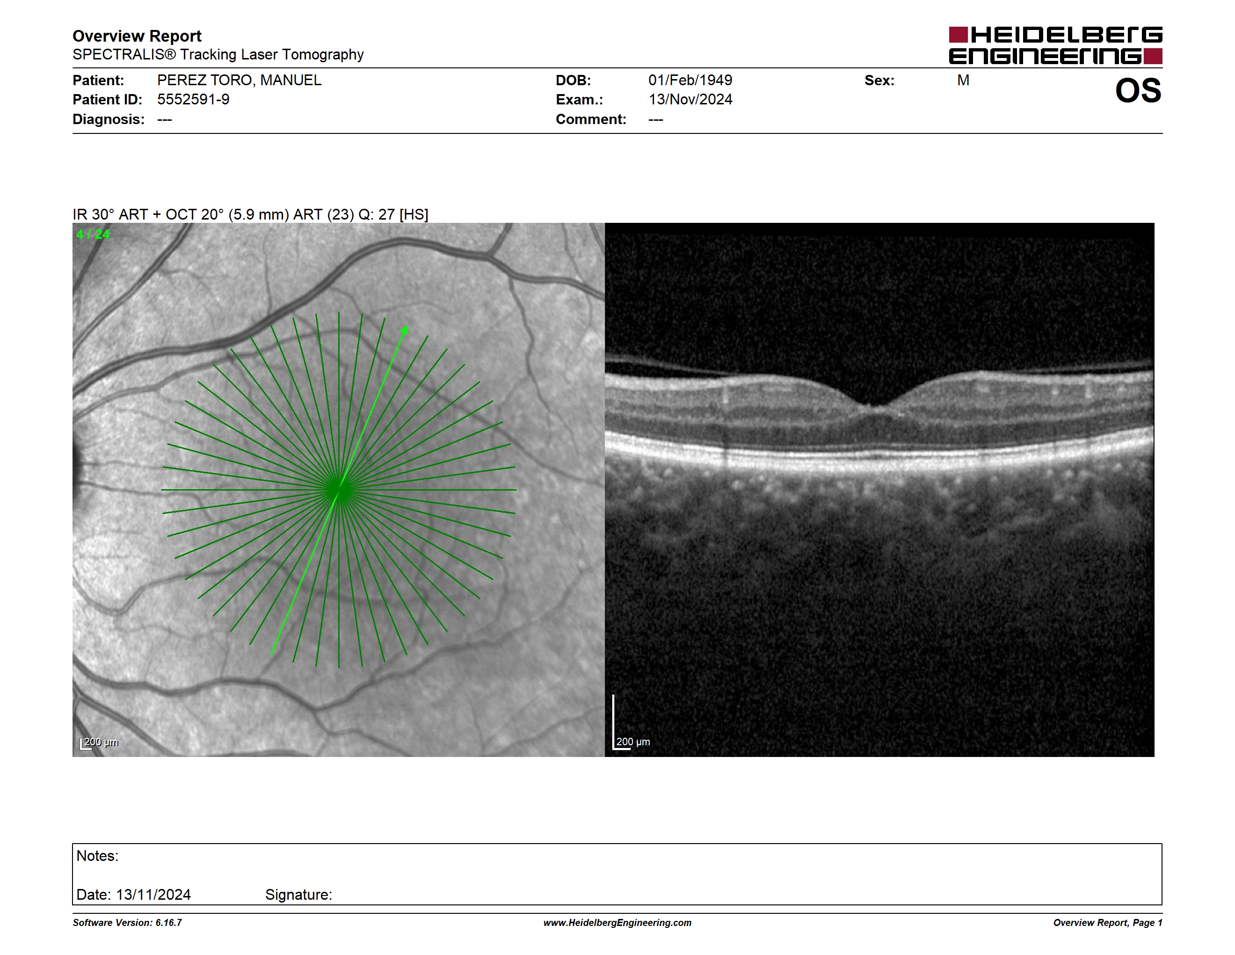This screenshot has height=955, width=1235.
Task: Click 'Overview Report, Page 1' footer
Action: pos(1108,923)
